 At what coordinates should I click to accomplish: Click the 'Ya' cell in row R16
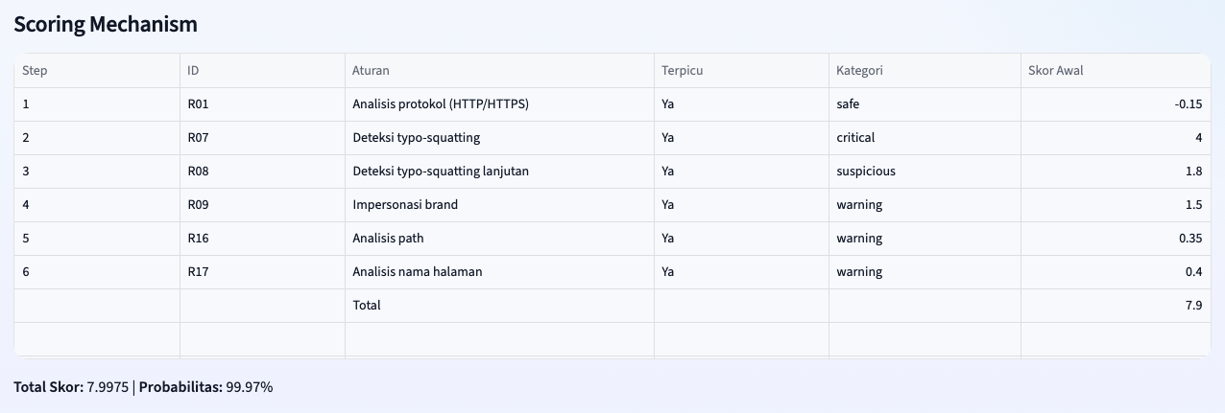click(741, 239)
